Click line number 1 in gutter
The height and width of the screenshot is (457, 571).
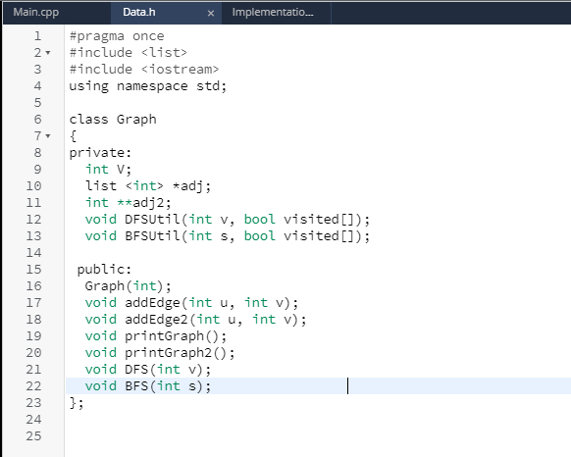[x=37, y=36]
